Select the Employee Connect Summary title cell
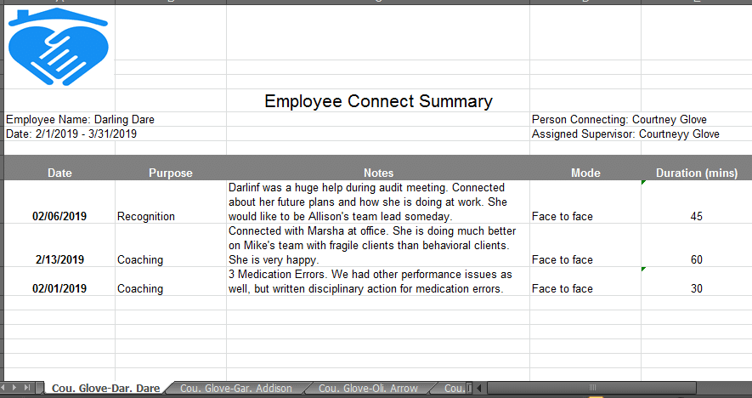 tap(378, 101)
